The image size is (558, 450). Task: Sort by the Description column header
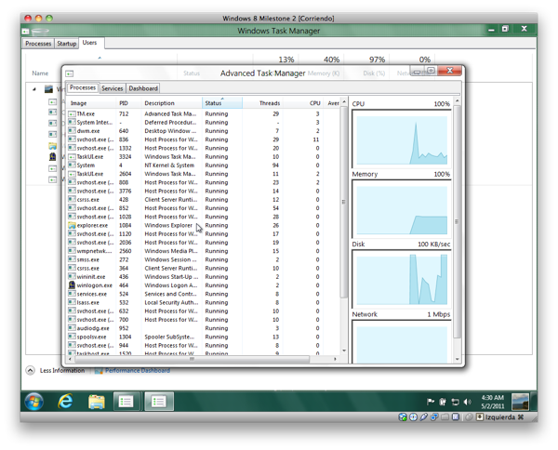pyautogui.click(x=171, y=103)
